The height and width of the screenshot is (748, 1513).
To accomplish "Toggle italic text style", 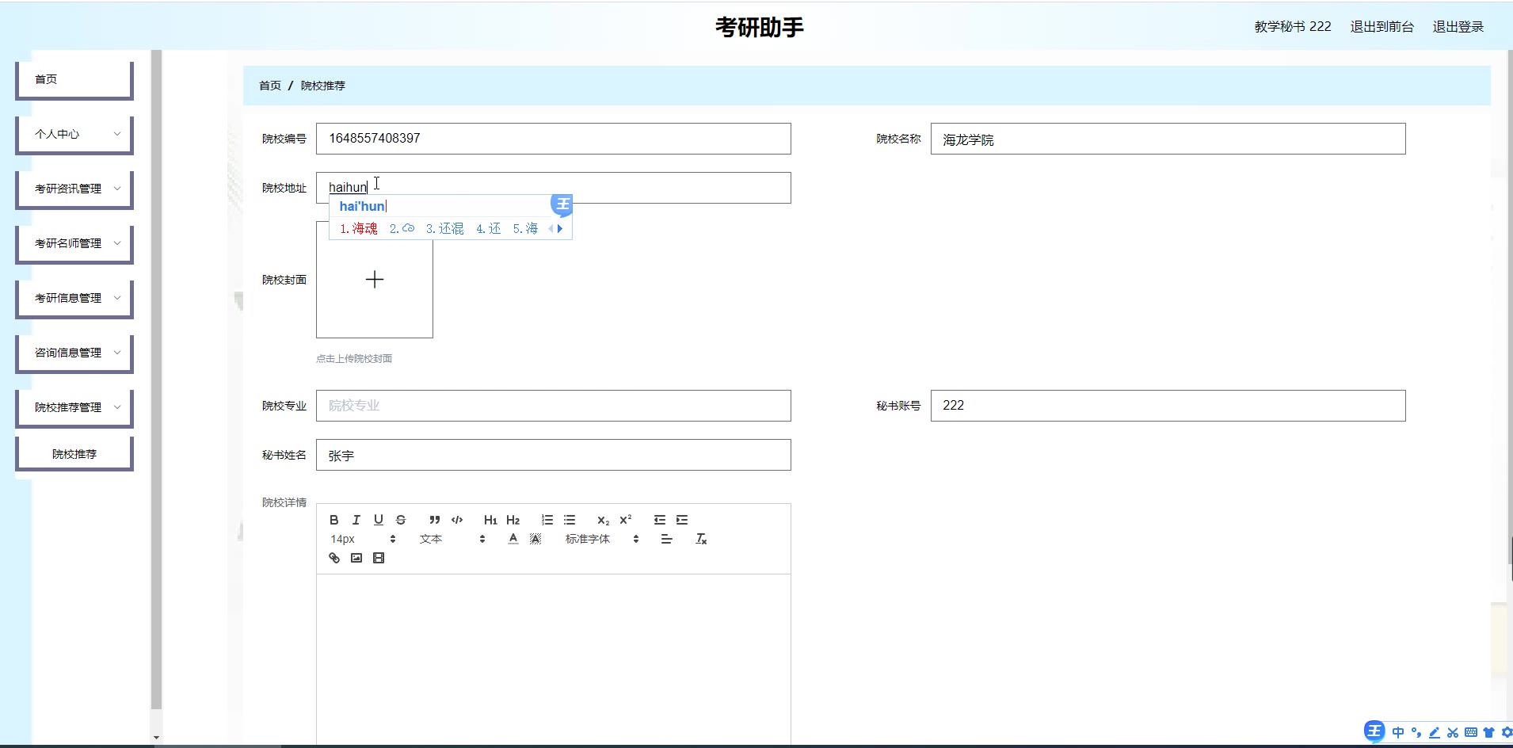I will (x=356, y=520).
